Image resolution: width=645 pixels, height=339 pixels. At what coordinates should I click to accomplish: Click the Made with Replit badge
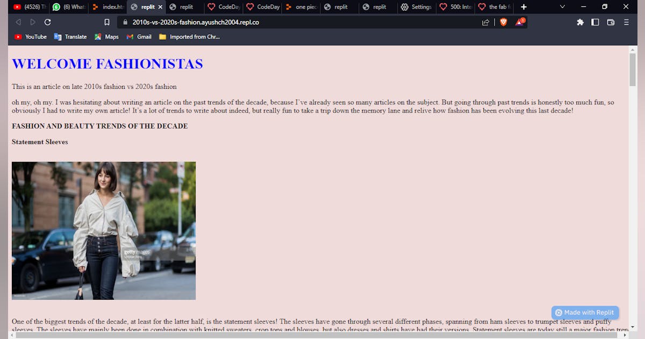[585, 313]
